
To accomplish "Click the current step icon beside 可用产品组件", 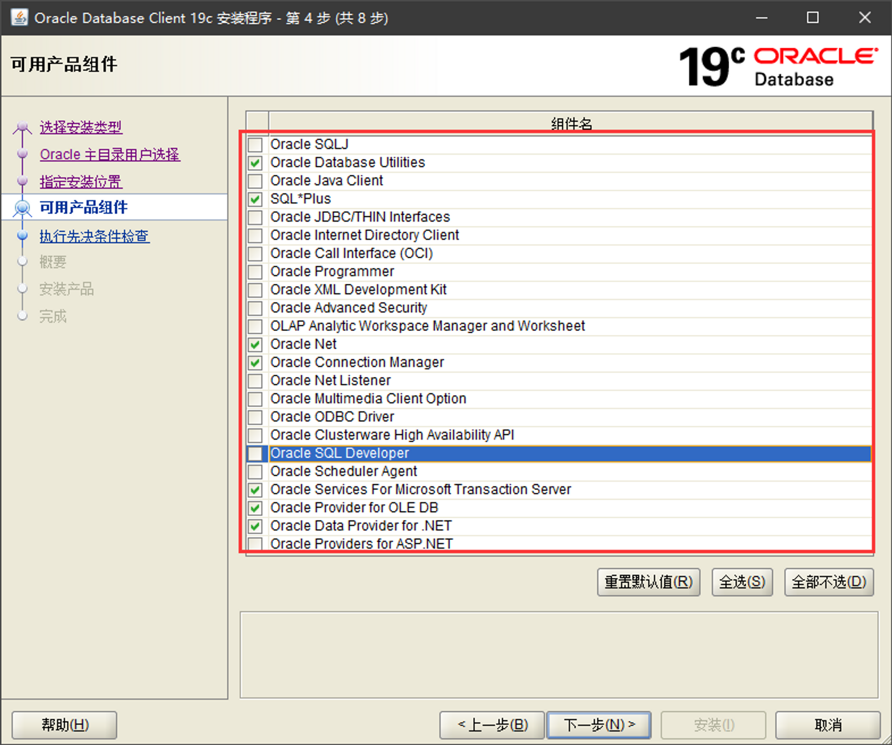I will coord(23,208).
